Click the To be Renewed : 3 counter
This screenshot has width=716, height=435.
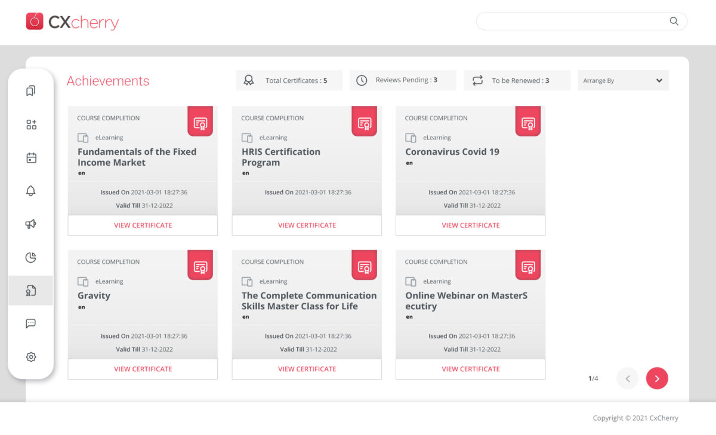click(517, 80)
